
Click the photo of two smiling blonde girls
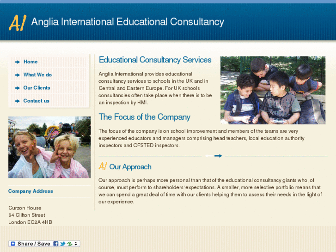click(49, 147)
